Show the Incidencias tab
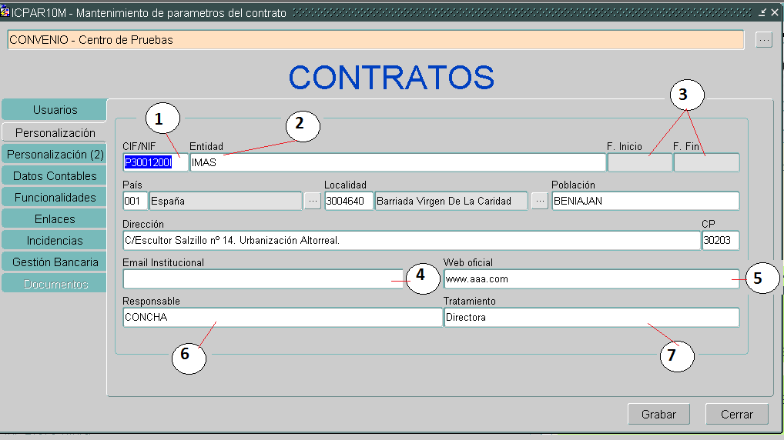Screen dimensions: 784x440 coord(55,240)
